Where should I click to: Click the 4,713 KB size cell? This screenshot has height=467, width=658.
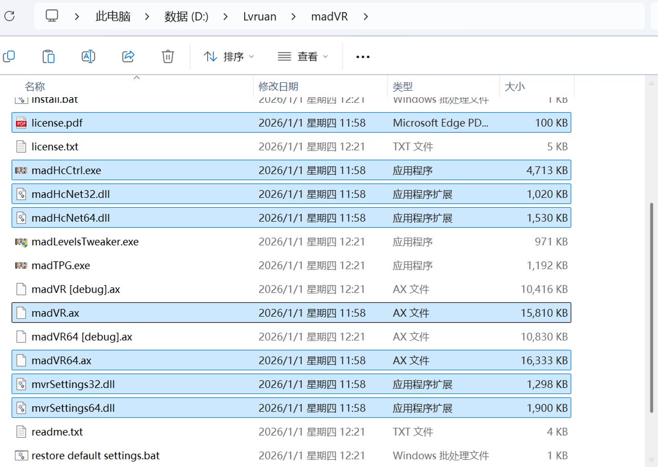tap(547, 170)
